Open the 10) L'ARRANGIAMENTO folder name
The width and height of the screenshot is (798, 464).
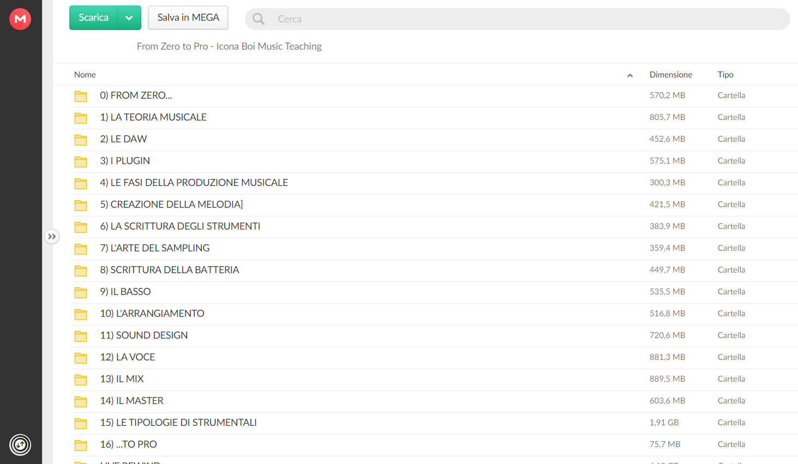pos(152,314)
